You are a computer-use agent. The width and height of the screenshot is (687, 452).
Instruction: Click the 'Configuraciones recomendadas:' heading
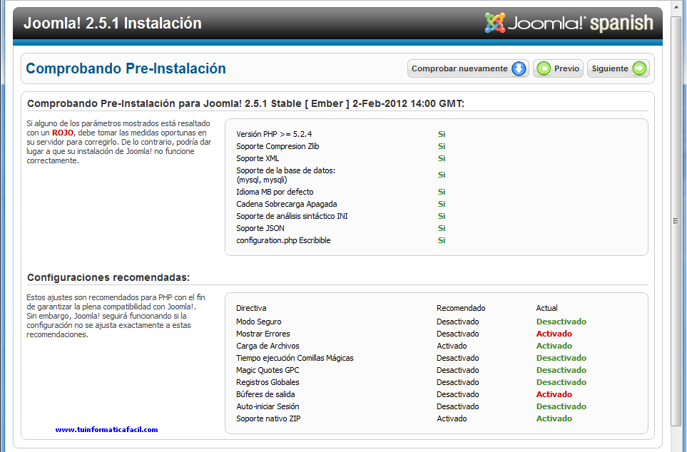click(108, 277)
